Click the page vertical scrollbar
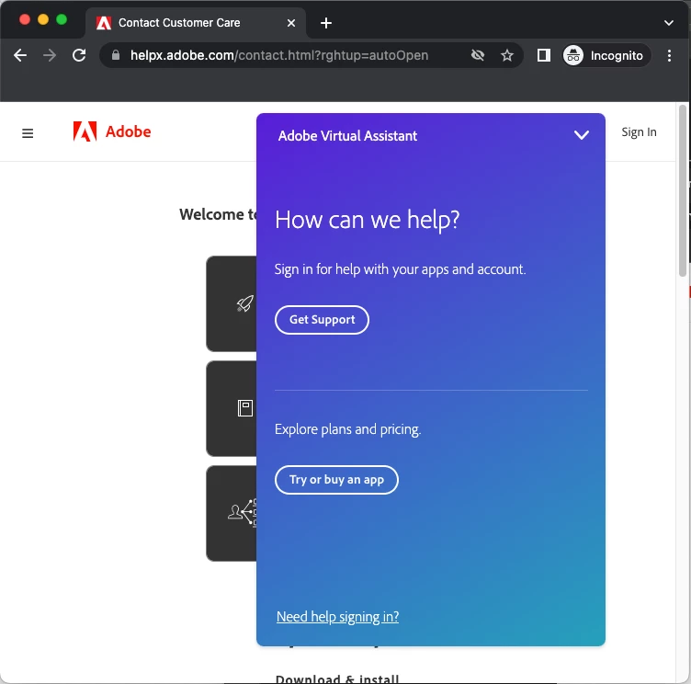This screenshot has height=684, width=691. click(x=683, y=191)
